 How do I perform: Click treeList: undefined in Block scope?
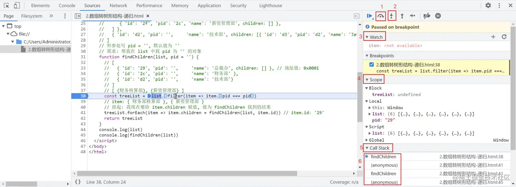(x=396, y=95)
